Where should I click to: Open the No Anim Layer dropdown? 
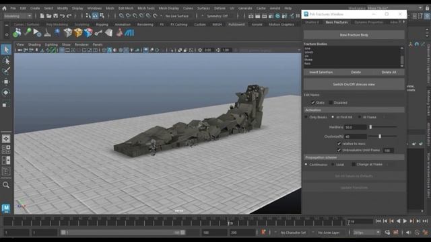(329, 233)
